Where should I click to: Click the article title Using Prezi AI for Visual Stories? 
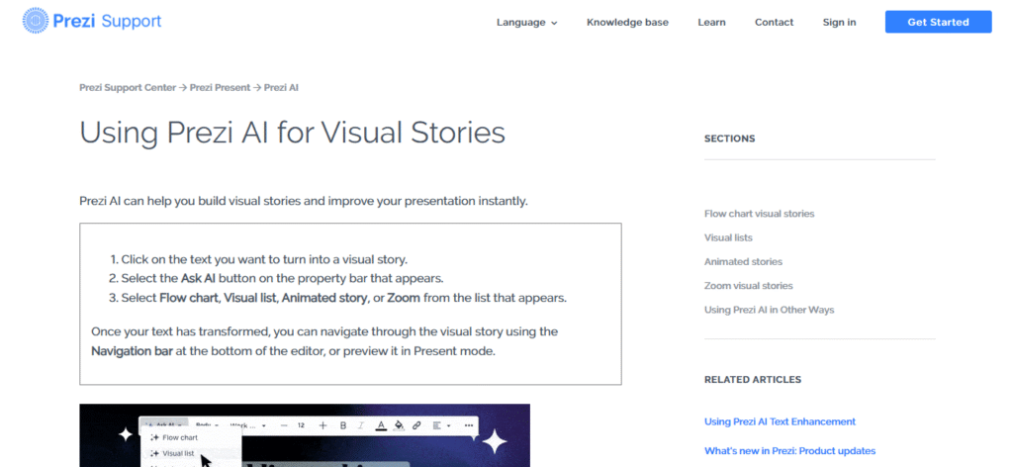point(292,133)
